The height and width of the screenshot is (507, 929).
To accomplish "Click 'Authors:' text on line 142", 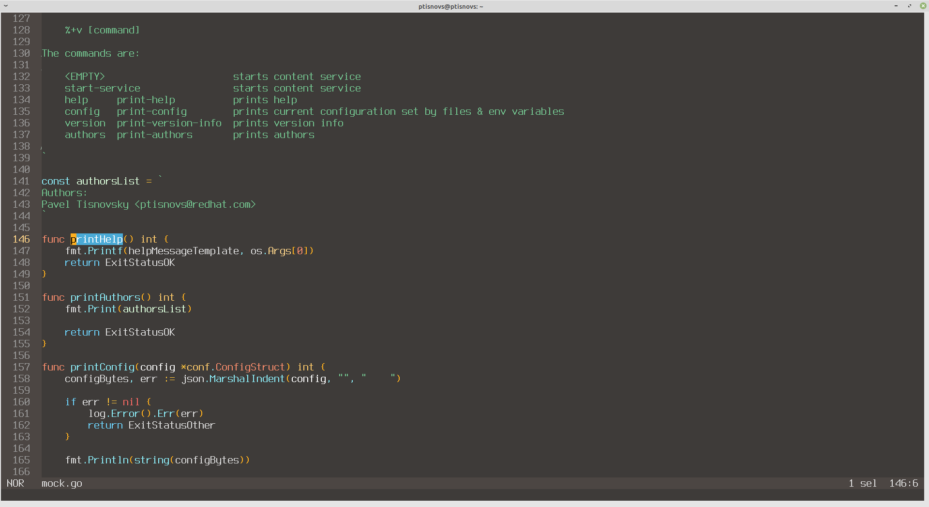I will tap(64, 193).
